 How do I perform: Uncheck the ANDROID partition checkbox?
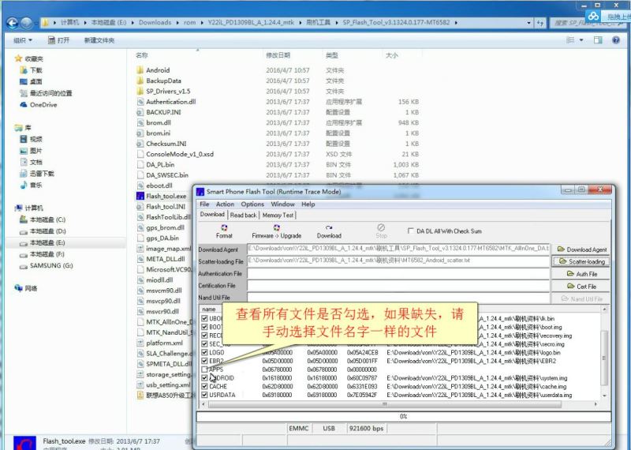coord(204,378)
